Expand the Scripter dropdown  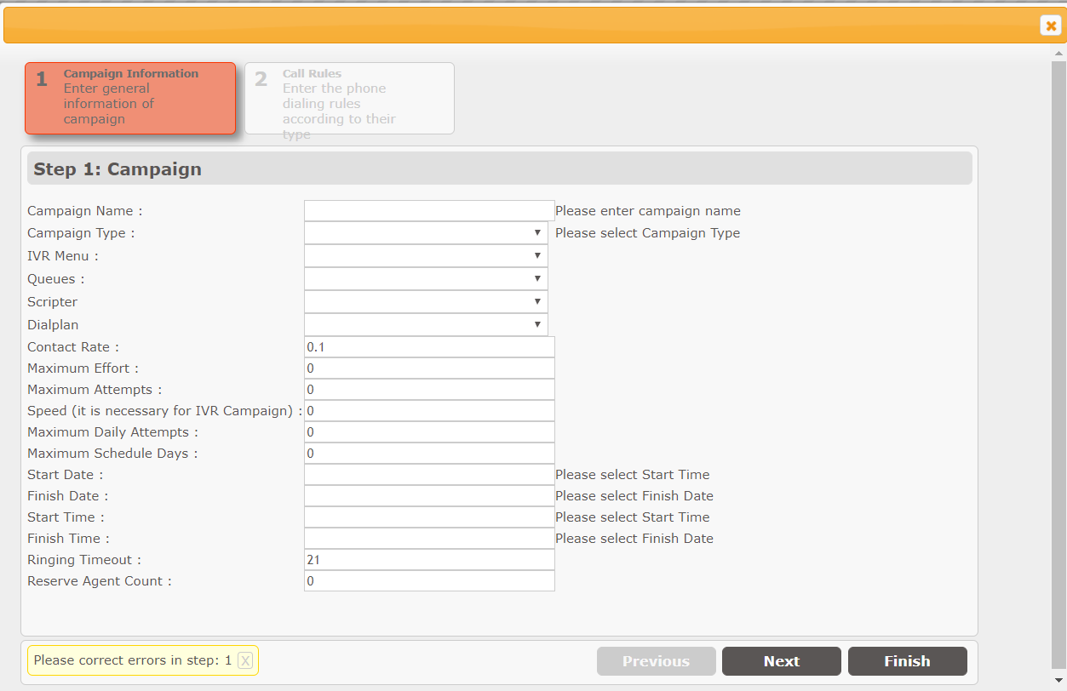pos(426,302)
